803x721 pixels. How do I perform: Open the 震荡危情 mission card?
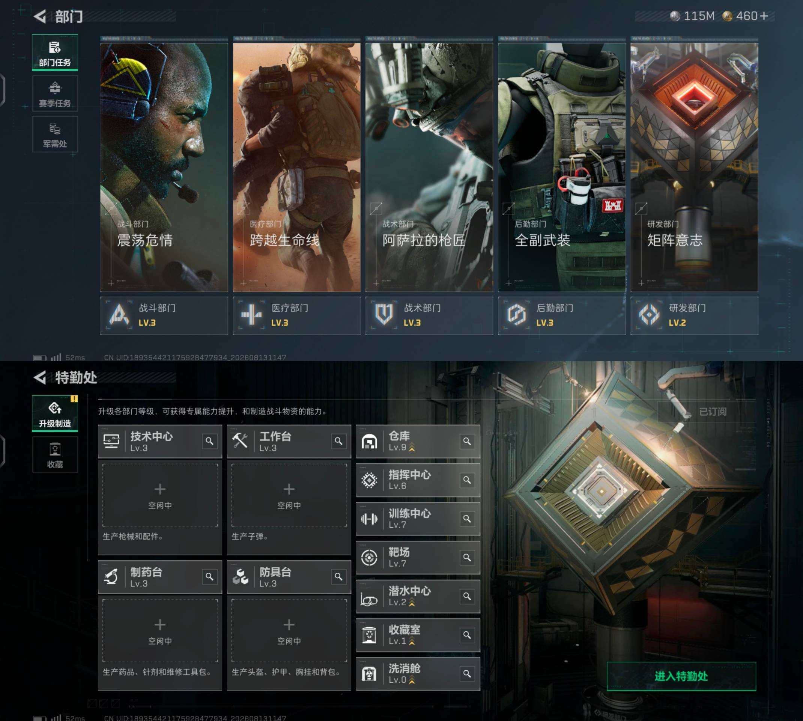coord(164,167)
